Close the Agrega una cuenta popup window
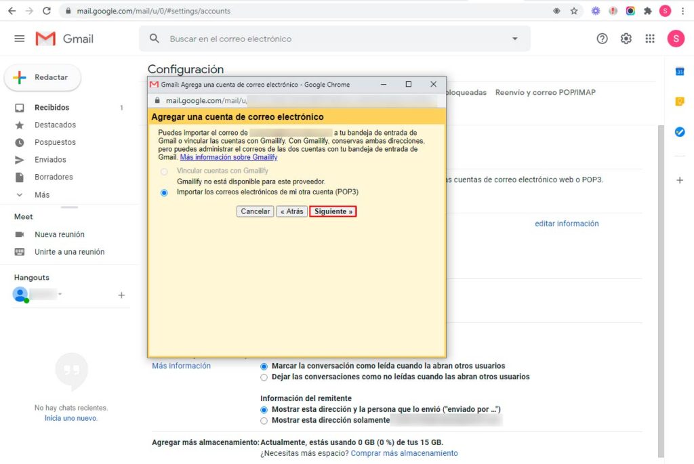Image resolution: width=694 pixels, height=464 pixels. tap(433, 84)
